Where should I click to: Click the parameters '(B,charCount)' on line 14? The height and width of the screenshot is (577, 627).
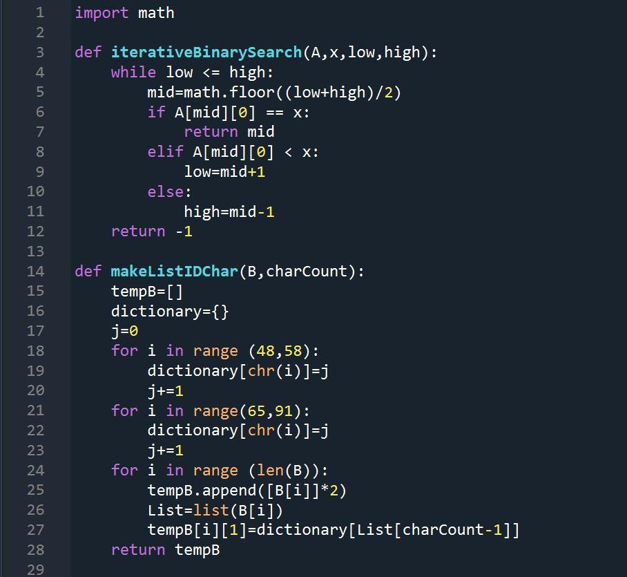[x=297, y=272]
